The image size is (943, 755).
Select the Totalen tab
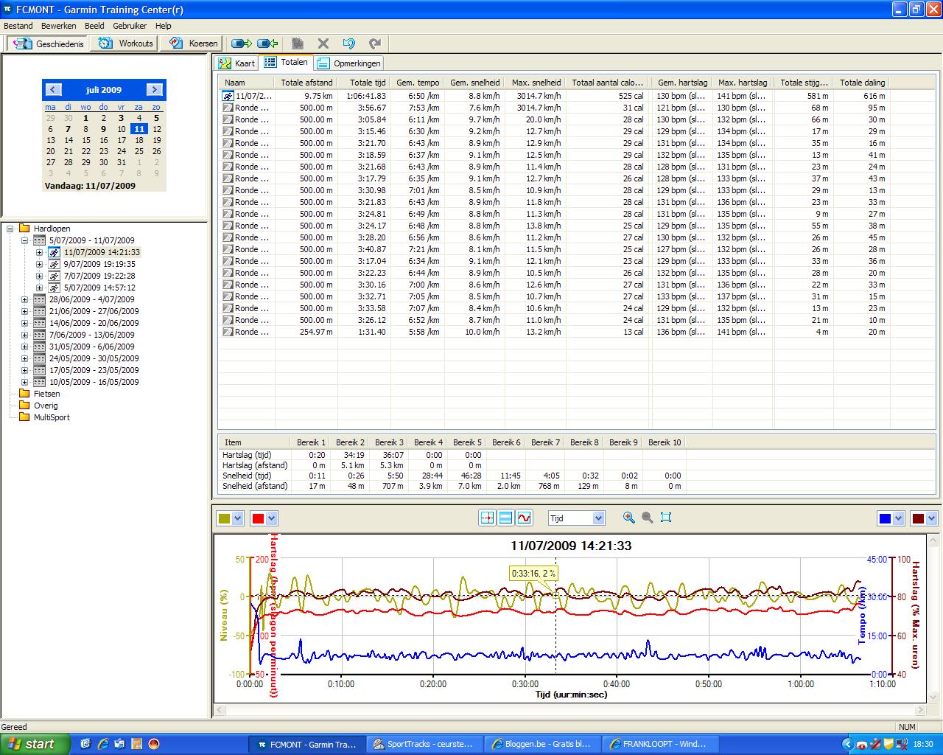click(x=286, y=62)
